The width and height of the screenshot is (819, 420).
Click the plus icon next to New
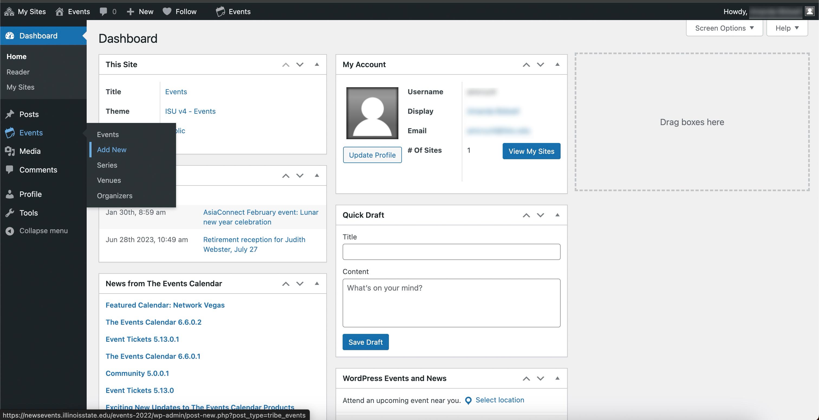tap(130, 12)
